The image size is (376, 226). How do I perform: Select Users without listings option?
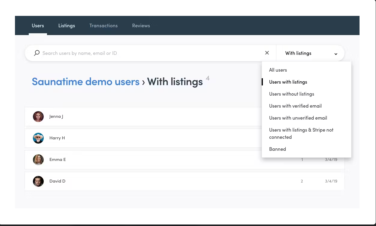click(x=292, y=94)
